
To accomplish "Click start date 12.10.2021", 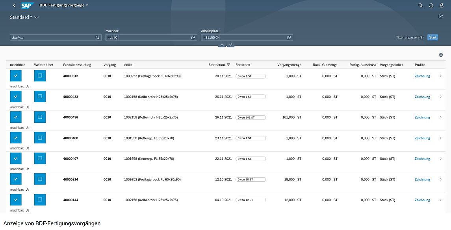I will (223, 179).
